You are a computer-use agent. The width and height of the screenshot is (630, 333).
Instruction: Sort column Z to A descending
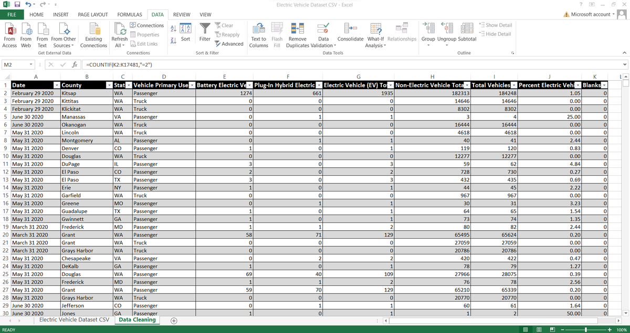174,41
